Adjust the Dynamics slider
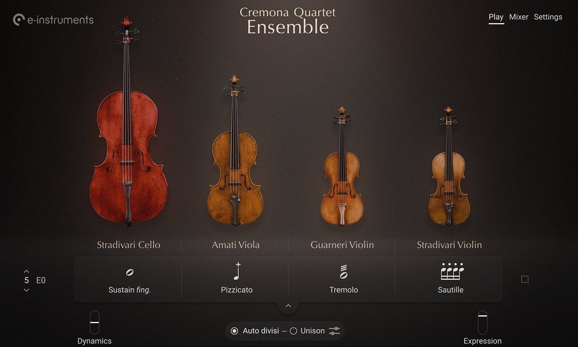This screenshot has width=578, height=347. coord(94,322)
